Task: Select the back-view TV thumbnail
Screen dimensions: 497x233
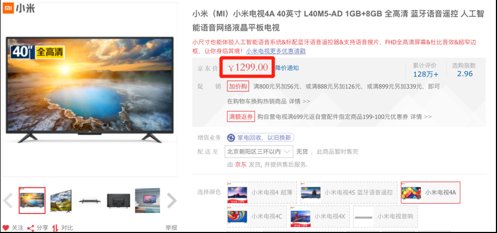Action: click(x=118, y=200)
